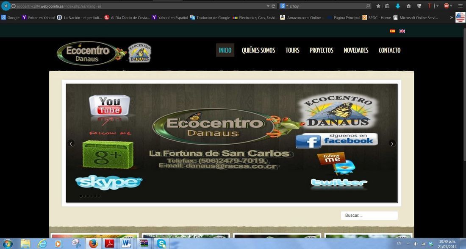Open the blue downloads arrow
Screen dimensions: 466x249
pos(398,6)
